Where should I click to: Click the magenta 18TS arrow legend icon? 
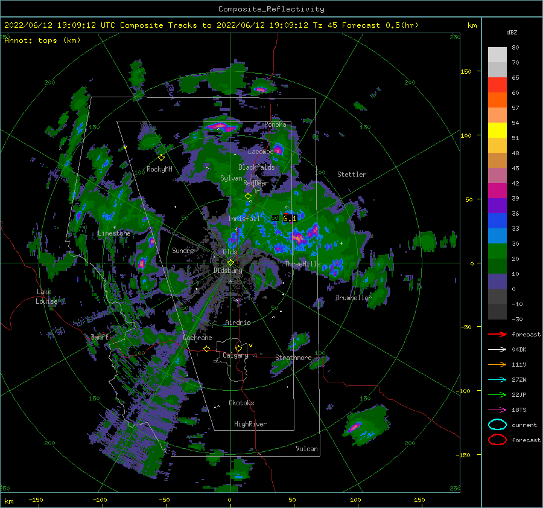(497, 410)
